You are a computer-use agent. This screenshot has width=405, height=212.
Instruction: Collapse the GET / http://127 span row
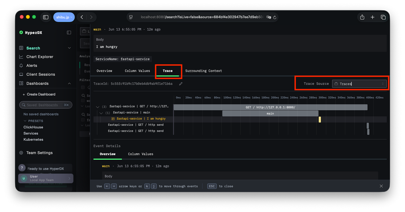click(98, 107)
